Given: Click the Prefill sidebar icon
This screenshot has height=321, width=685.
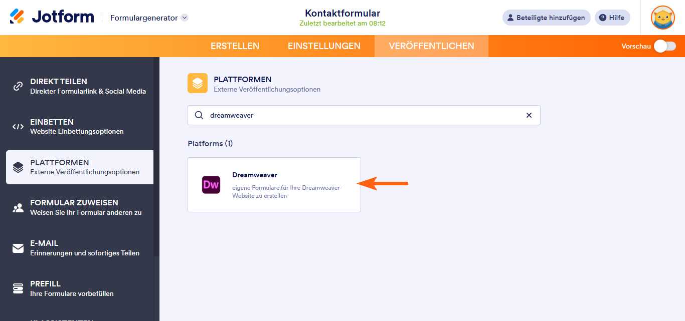Looking at the screenshot, I should (x=18, y=288).
